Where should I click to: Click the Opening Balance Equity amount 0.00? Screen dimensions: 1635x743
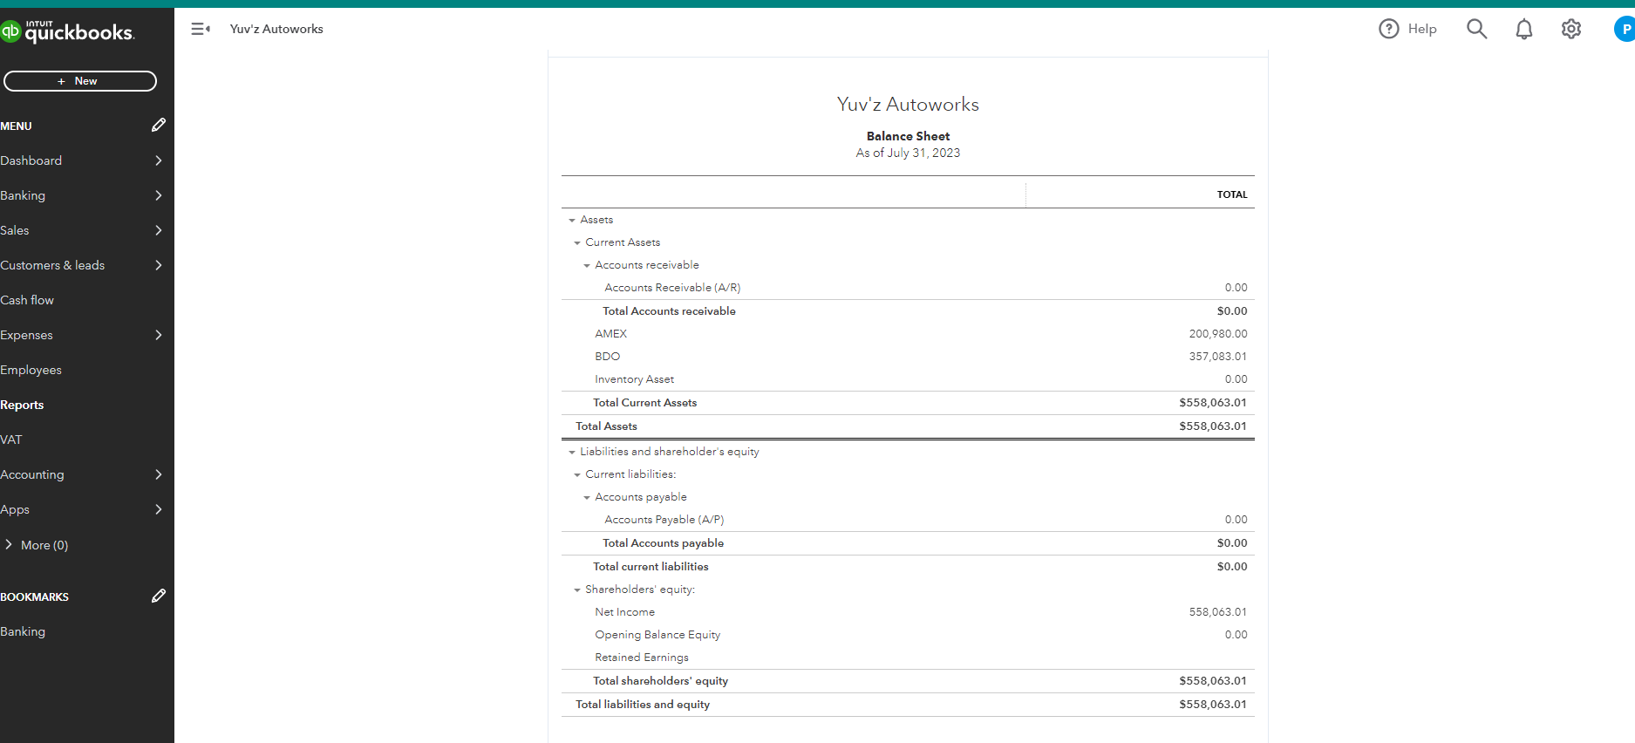[1236, 635]
